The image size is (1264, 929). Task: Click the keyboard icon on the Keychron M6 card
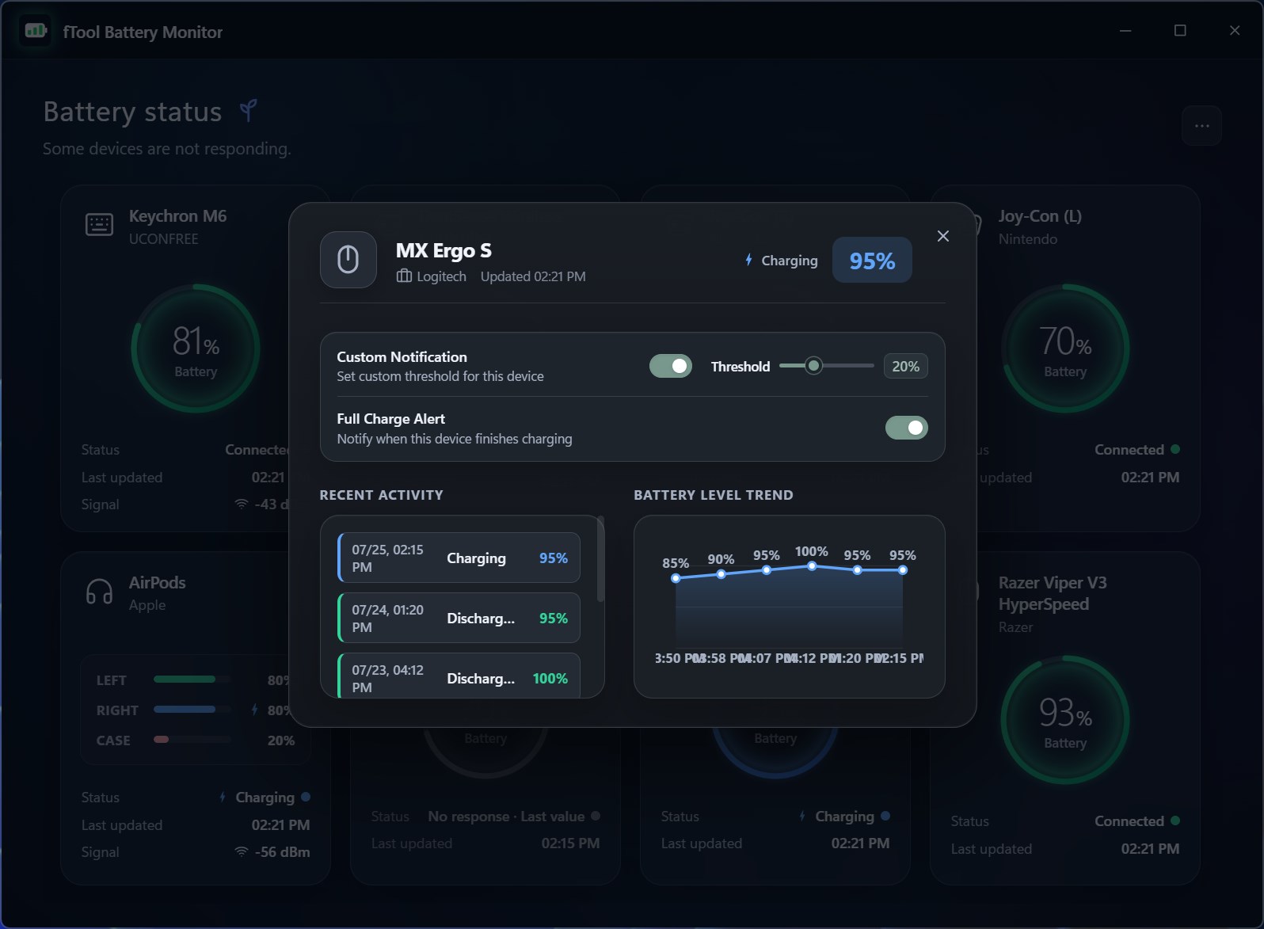tap(99, 225)
